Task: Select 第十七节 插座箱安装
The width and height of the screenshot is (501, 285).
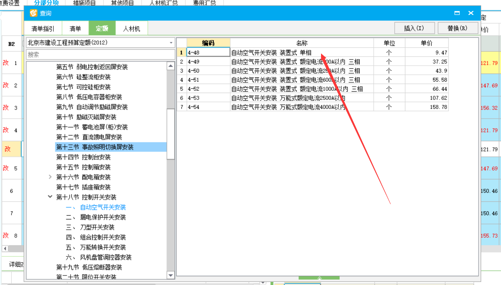Action: point(83,187)
